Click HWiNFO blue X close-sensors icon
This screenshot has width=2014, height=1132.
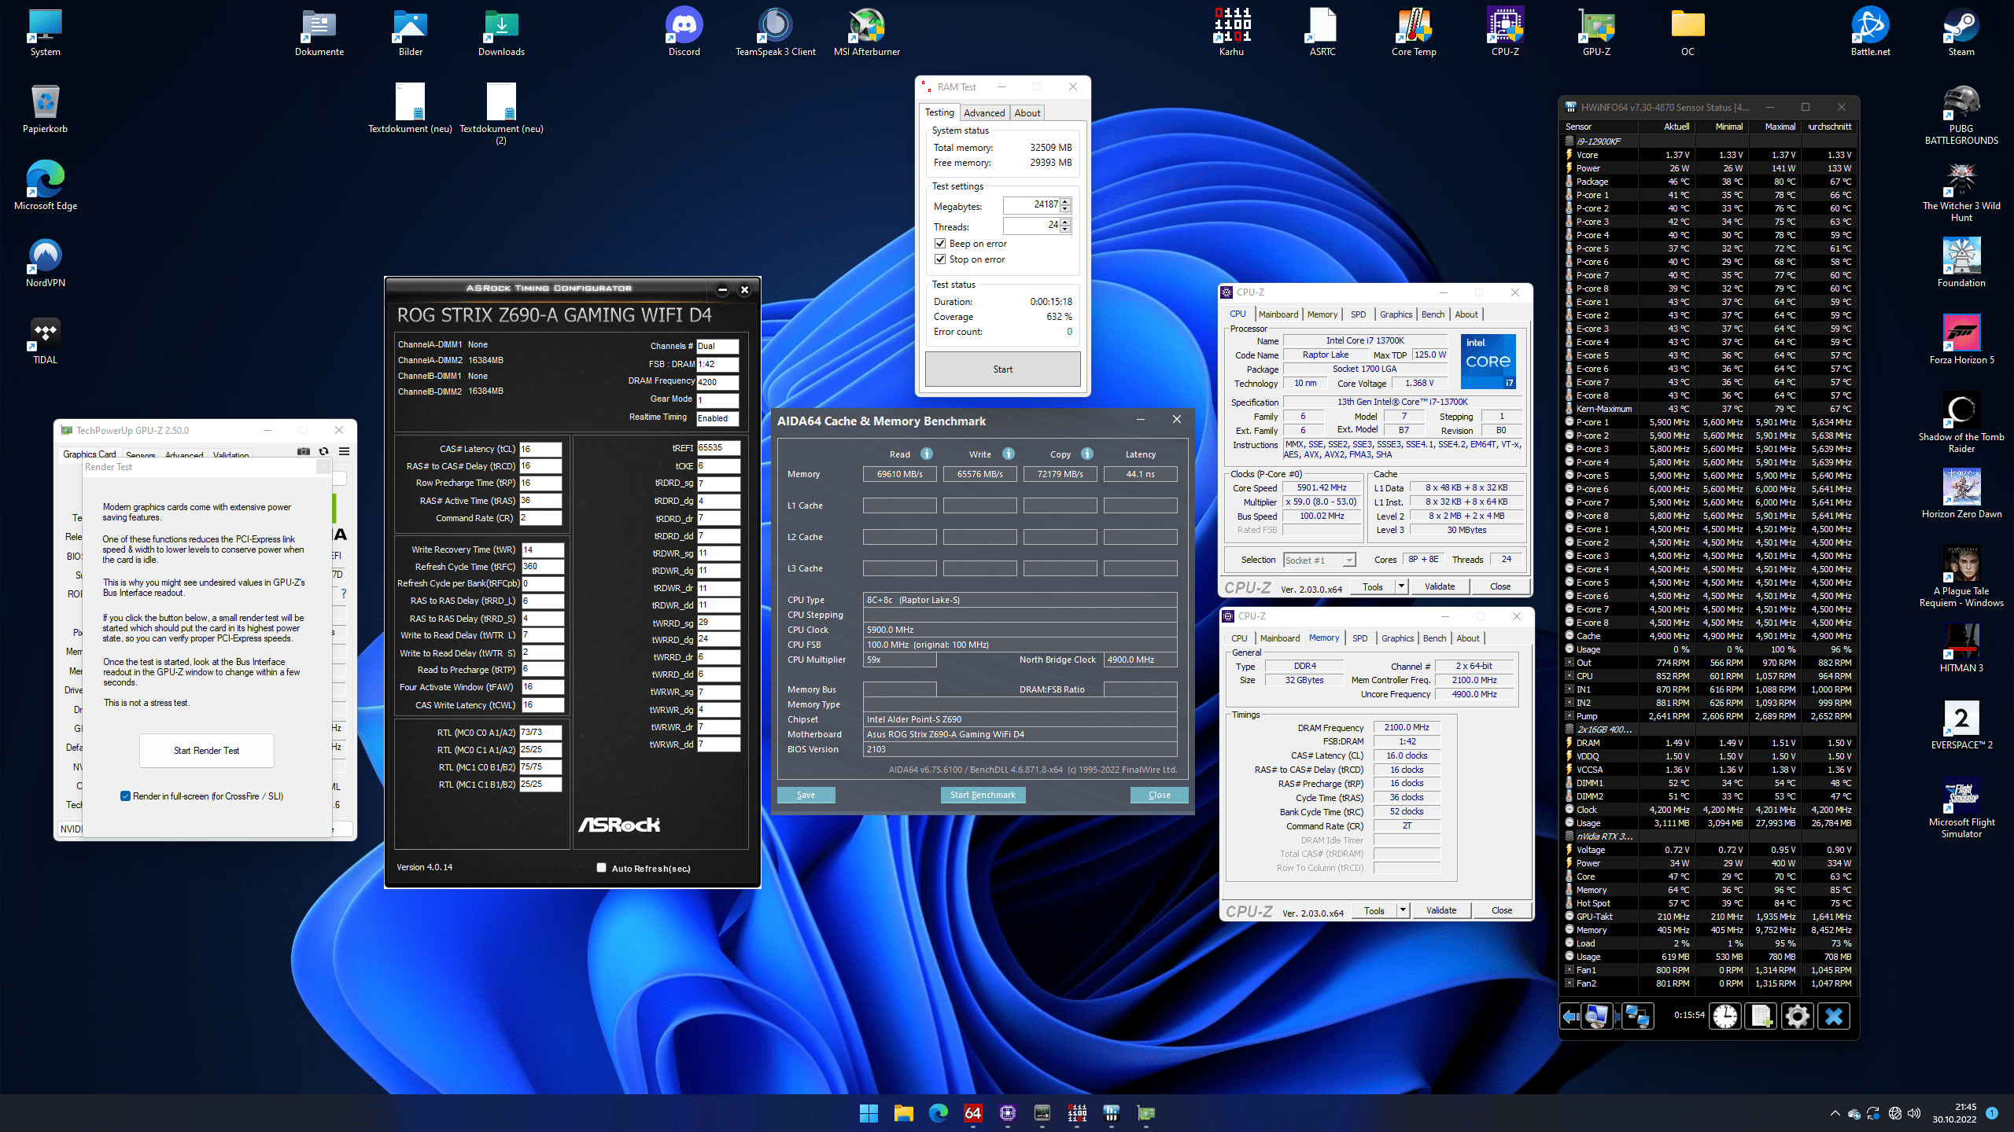[1834, 1016]
